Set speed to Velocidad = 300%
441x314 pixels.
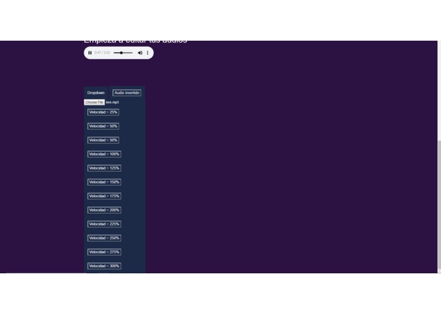(104, 266)
